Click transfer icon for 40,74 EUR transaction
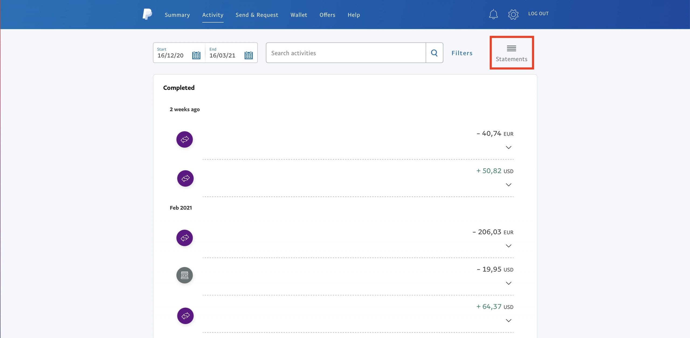This screenshot has width=690, height=338. tap(185, 139)
